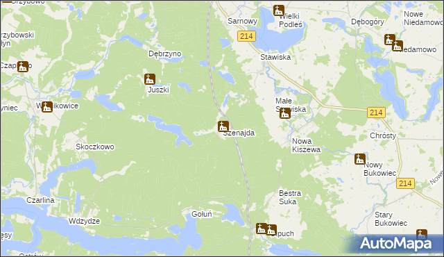444x257 pixels.
Task: Select the Wielki Podleś village label
Action: coord(291,20)
